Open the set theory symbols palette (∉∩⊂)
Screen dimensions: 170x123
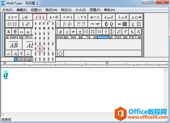tap(95, 17)
